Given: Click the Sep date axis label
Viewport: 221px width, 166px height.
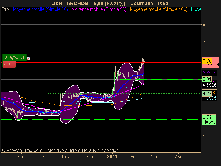Looking at the screenshot, I should click(x=21, y=157).
